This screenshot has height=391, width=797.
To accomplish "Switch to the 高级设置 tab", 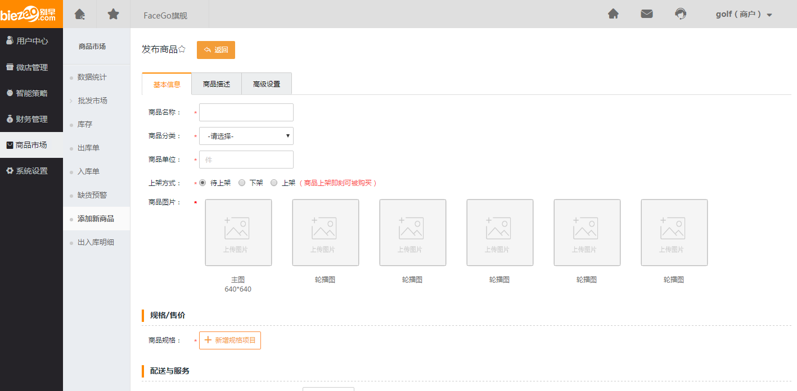I will point(267,84).
